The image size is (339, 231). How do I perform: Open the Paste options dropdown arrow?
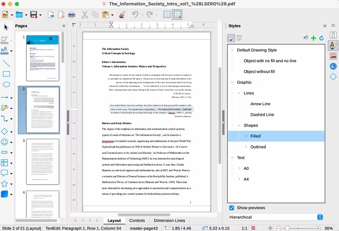112,15
